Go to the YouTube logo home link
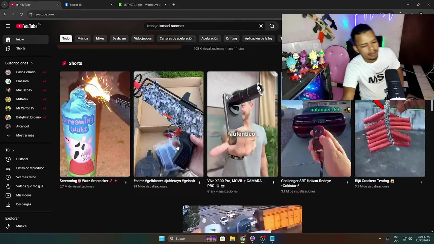The image size is (434, 244). coord(27,26)
